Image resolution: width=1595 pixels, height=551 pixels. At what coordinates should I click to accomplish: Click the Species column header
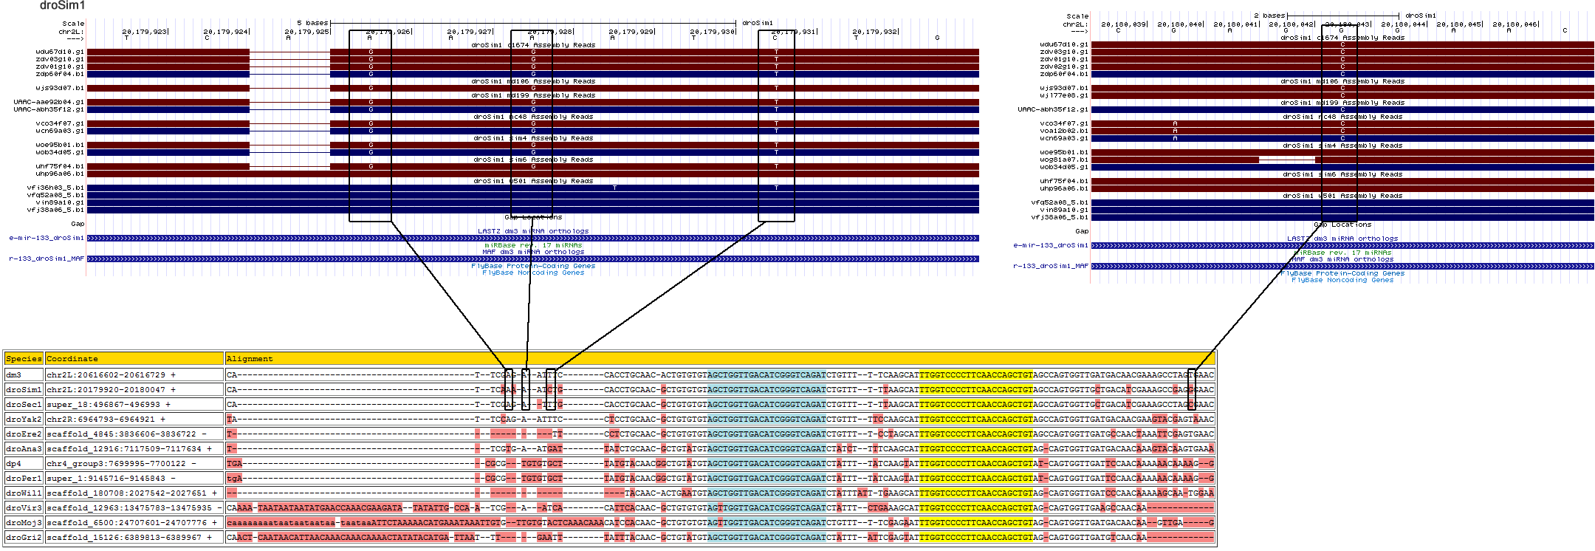(24, 359)
